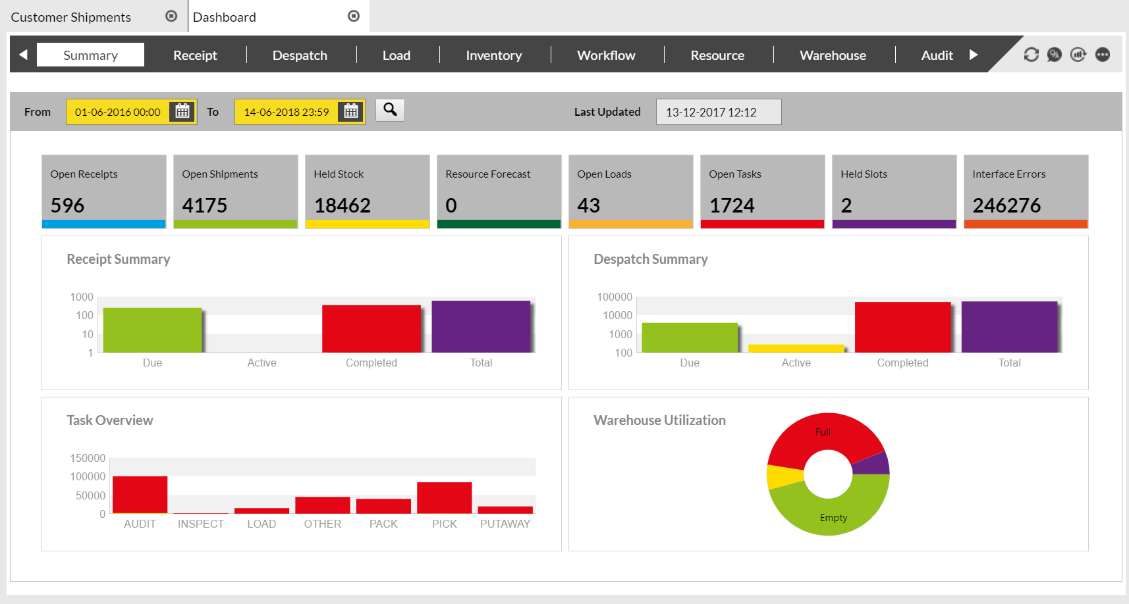Open the Q&A speech bubble icon

point(1055,55)
